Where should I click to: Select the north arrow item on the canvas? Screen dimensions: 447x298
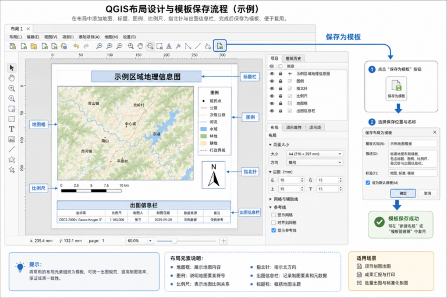pyautogui.click(x=214, y=175)
